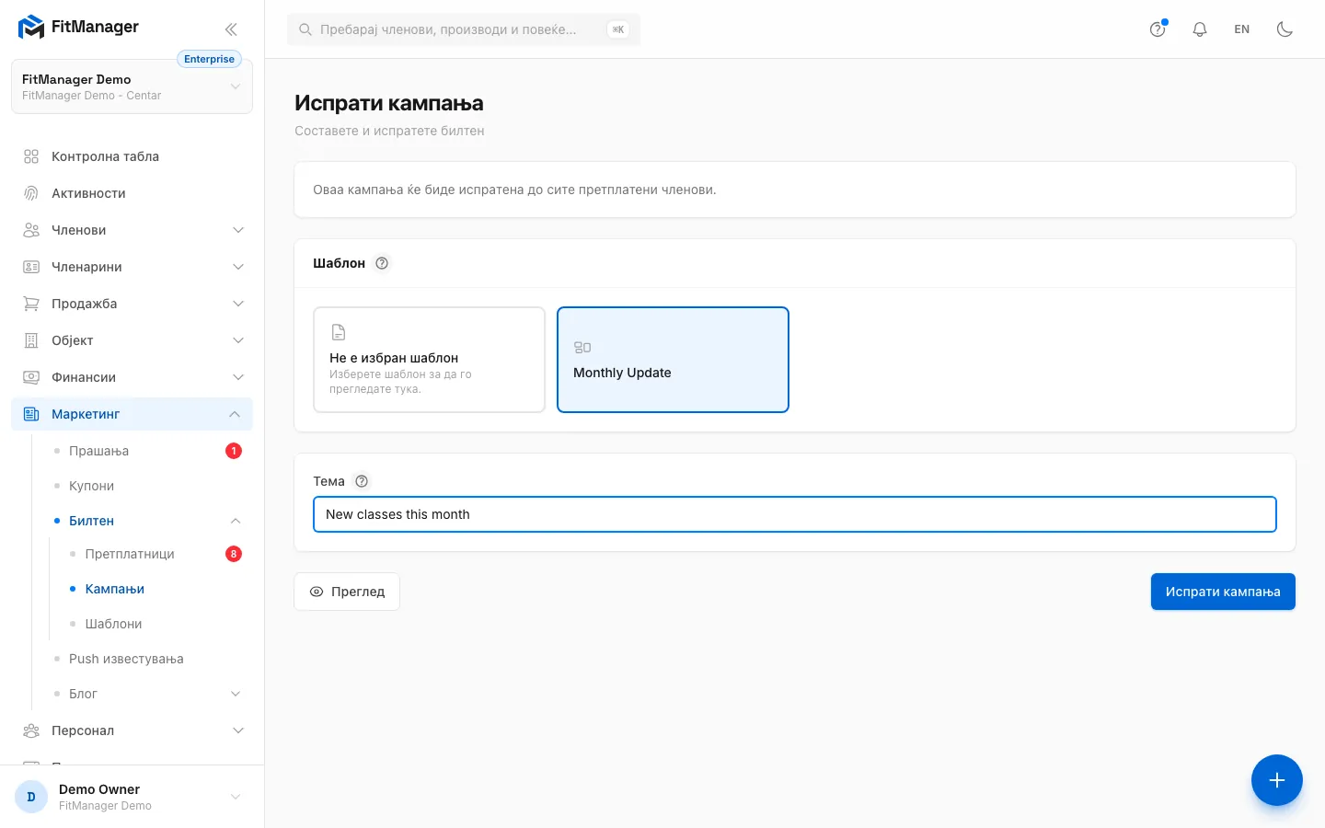Click the Објект building icon

[x=31, y=340]
